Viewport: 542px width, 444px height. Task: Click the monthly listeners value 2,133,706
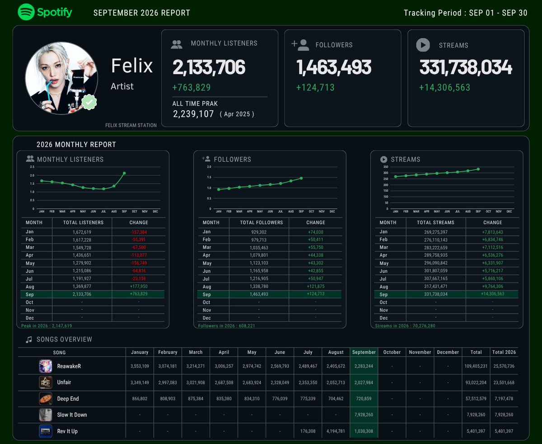209,67
